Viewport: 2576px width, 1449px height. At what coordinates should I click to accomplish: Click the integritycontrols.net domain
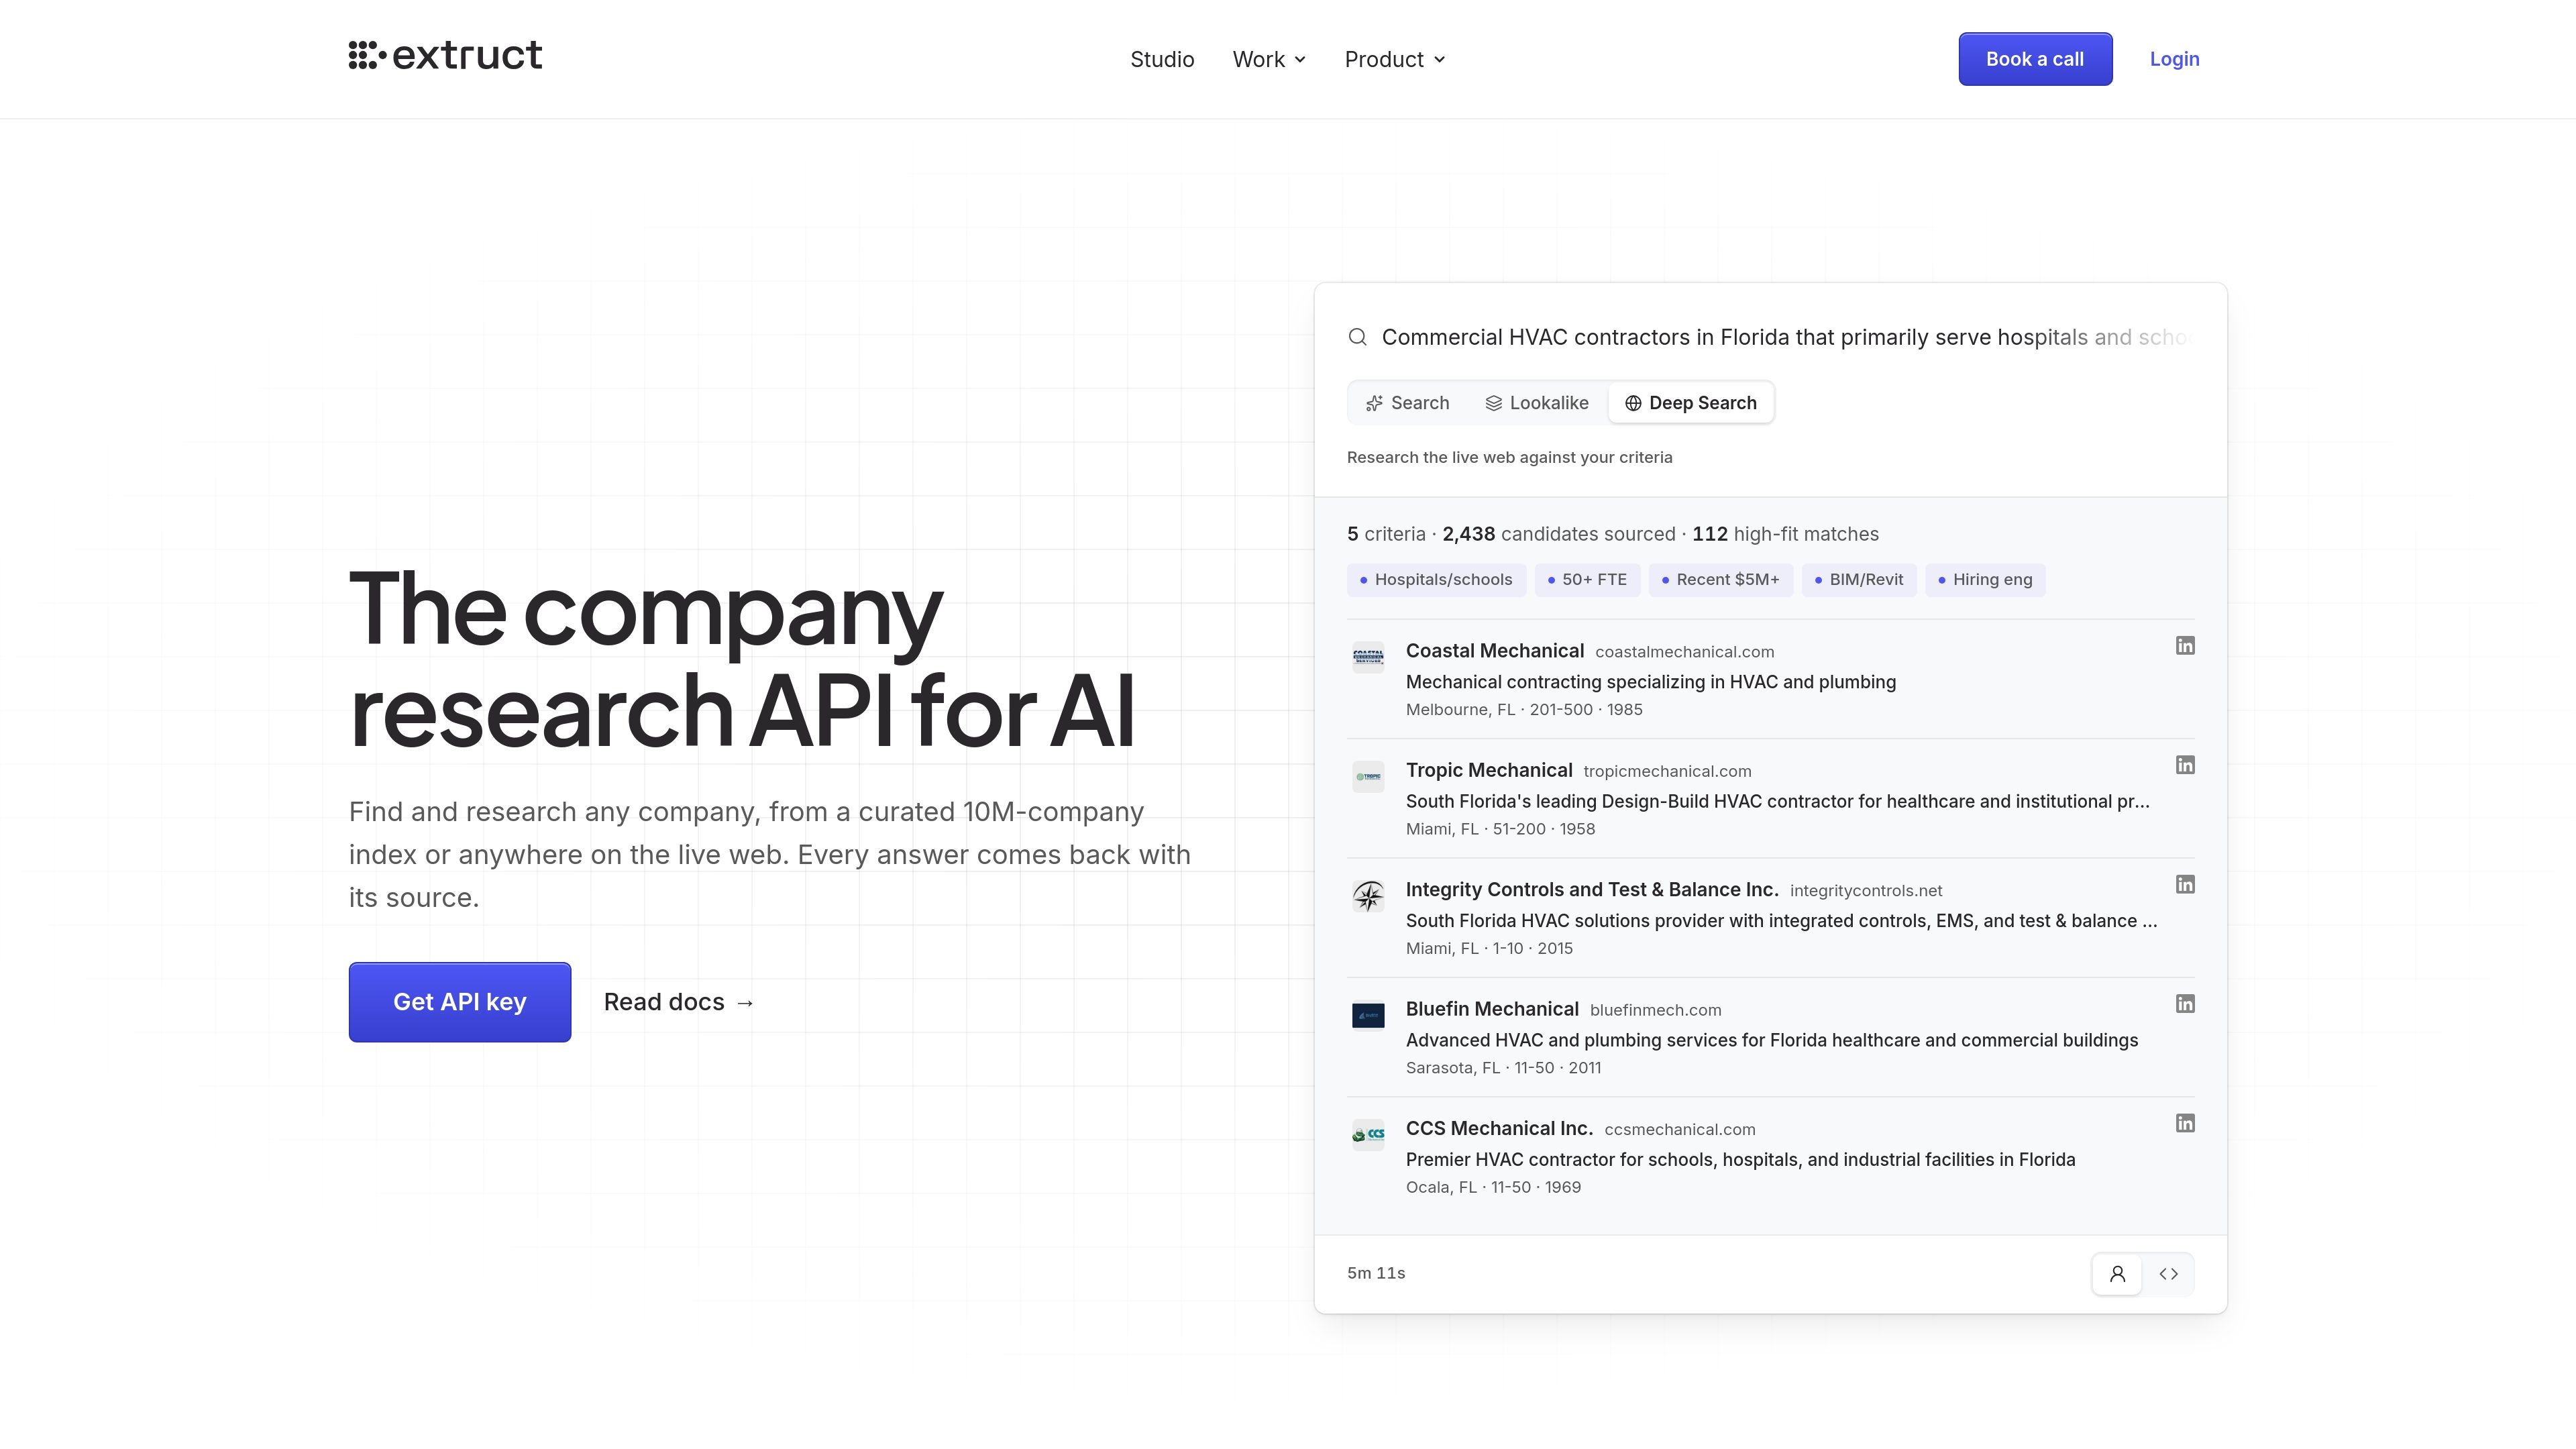[x=1866, y=891]
